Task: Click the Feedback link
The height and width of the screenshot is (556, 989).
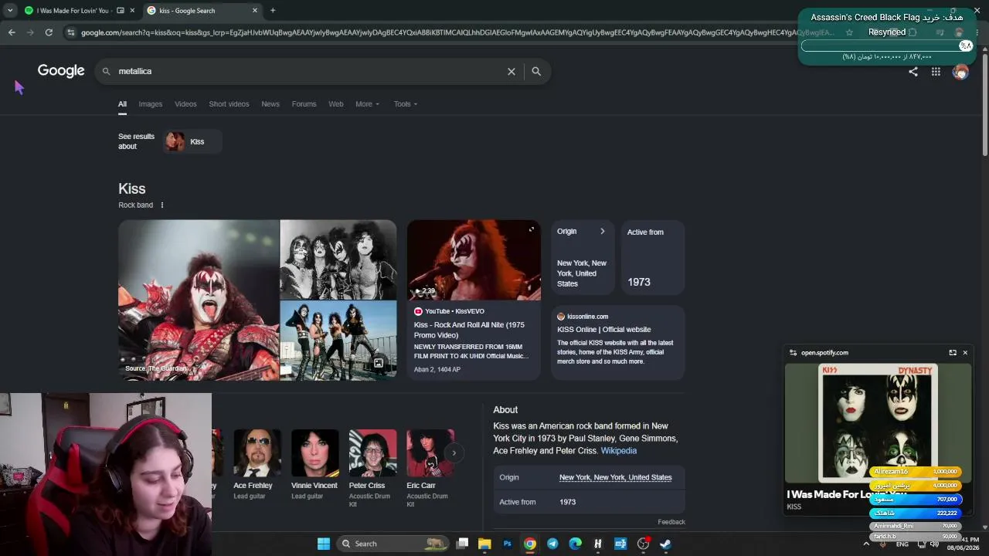Action: pyautogui.click(x=671, y=522)
